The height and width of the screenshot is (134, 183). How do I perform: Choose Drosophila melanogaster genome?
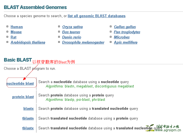[x=83, y=42]
